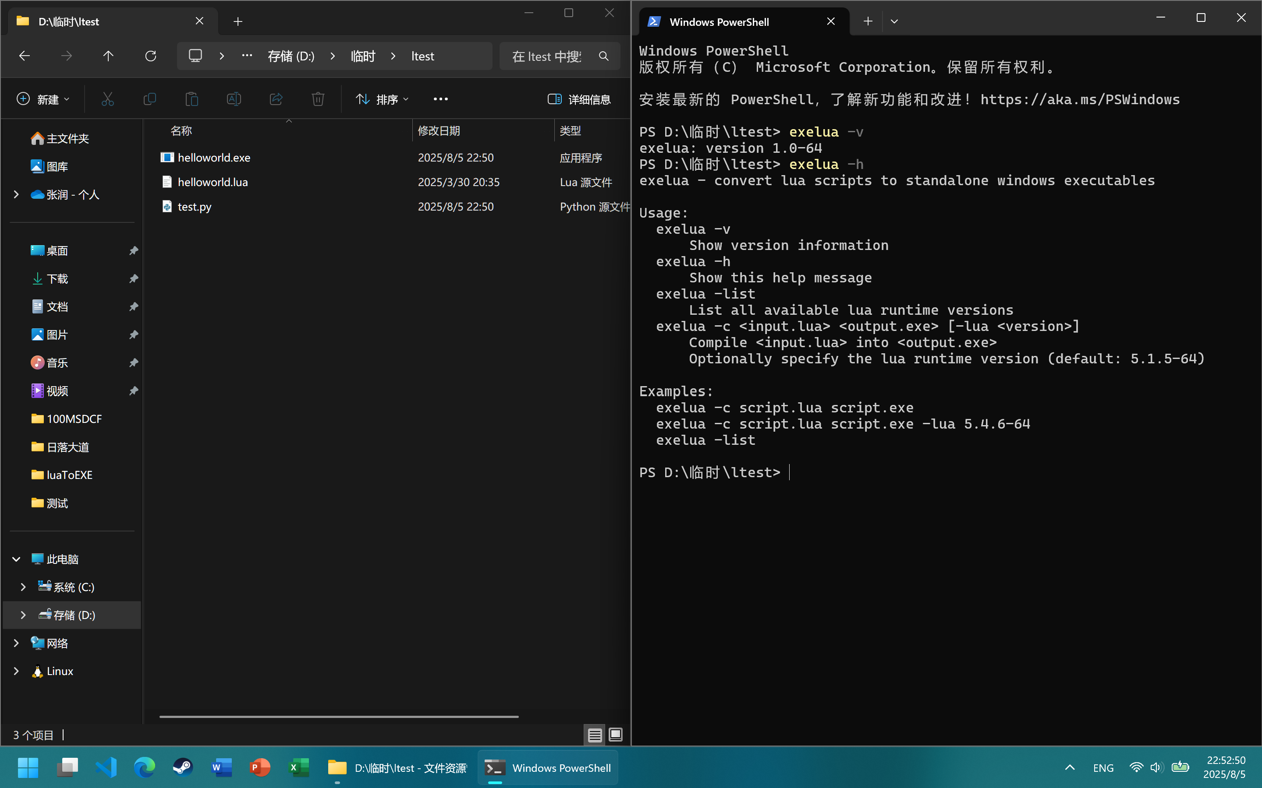Viewport: 1262px width, 788px height.
Task: Click the Refresh icon in the address bar
Action: [150, 56]
